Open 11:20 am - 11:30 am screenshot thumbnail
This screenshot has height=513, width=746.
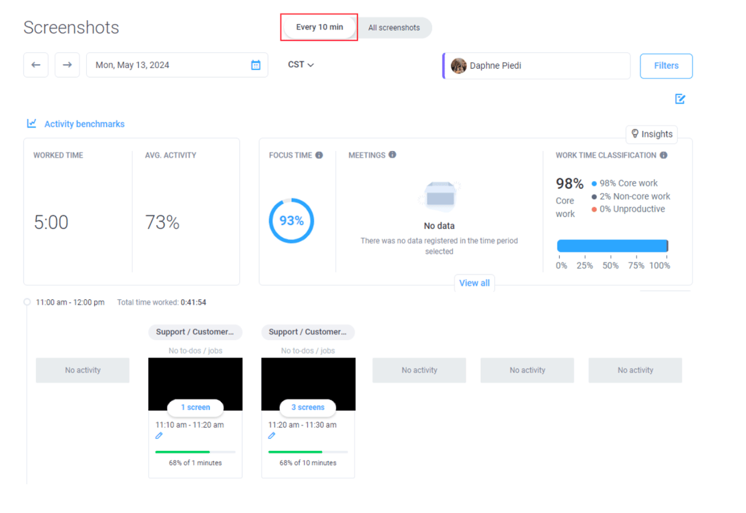(x=309, y=383)
